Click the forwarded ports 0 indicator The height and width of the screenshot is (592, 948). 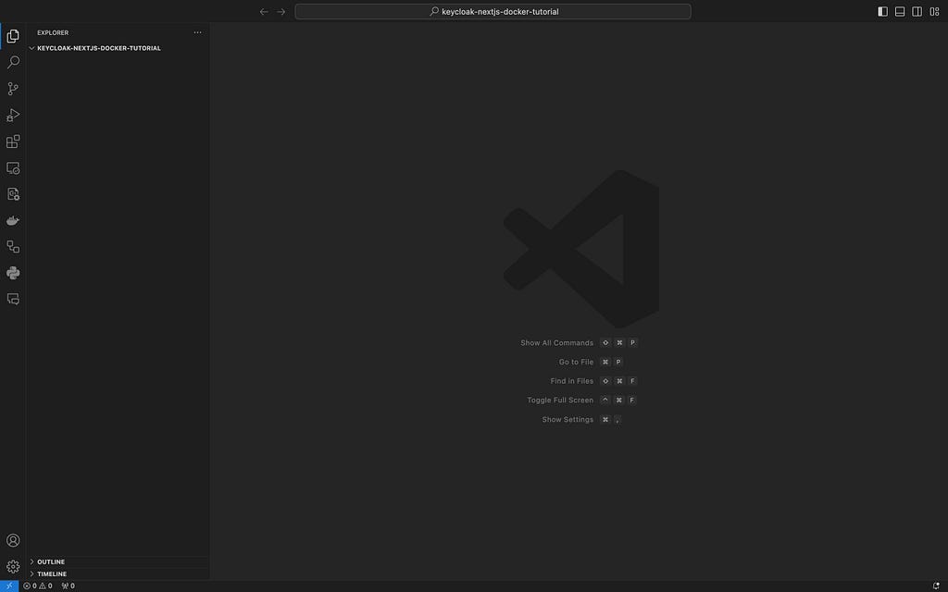(x=69, y=586)
